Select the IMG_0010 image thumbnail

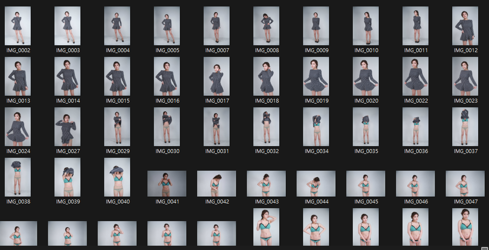click(366, 26)
